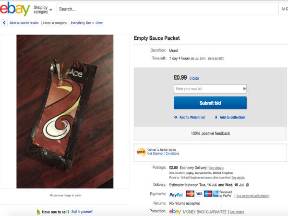Click the PayPal logo
The height and width of the screenshot is (216, 288).
click(x=175, y=194)
